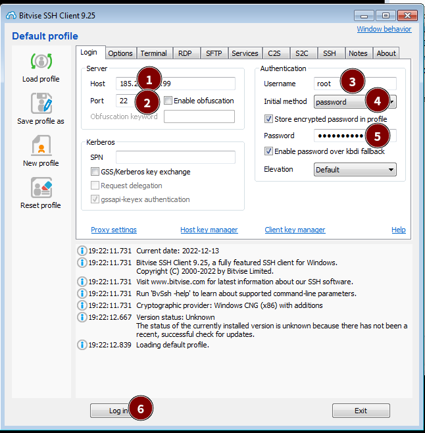Screen dimensions: 425x433
Task: Open the Initial method dropdown
Action: pyautogui.click(x=355, y=102)
